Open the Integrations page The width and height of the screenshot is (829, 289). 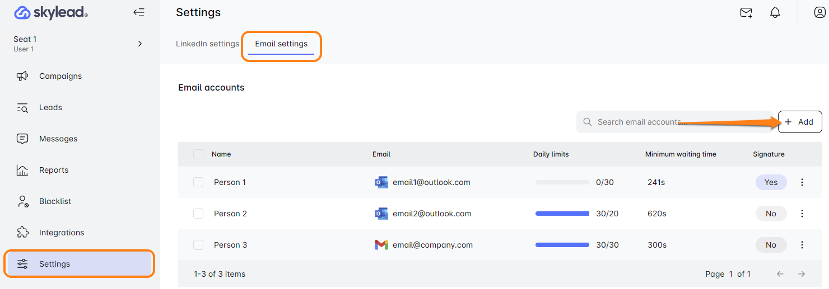pyautogui.click(x=62, y=233)
